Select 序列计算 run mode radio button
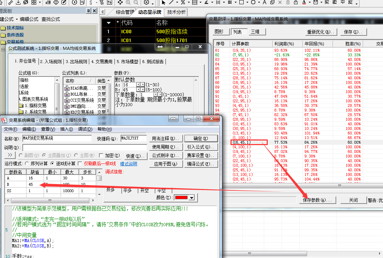The width and height of the screenshot is (383, 258). 27,164
